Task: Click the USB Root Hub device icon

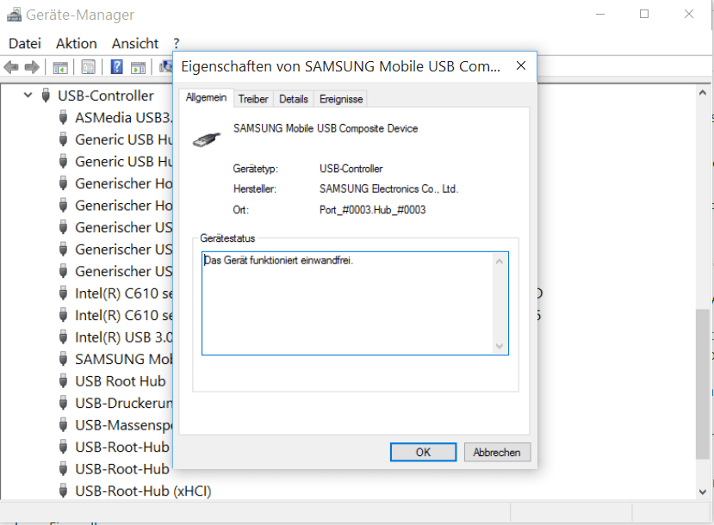Action: point(63,380)
